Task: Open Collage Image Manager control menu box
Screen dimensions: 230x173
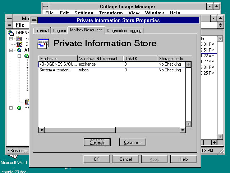Action: 46,6
